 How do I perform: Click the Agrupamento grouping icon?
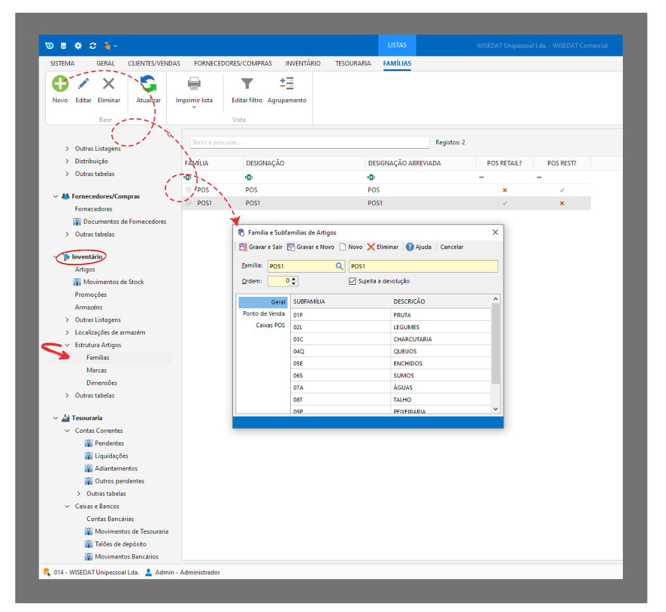[x=286, y=84]
